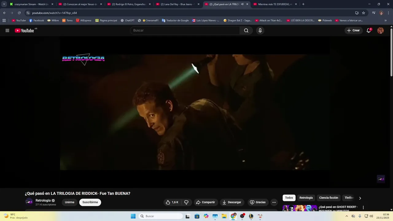Image resolution: width=393 pixels, height=221 pixels.
Task: Click the Crear button
Action: pos(353,30)
